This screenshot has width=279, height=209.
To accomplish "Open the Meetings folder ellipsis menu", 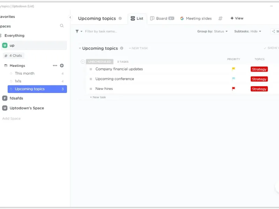I will (x=55, y=65).
